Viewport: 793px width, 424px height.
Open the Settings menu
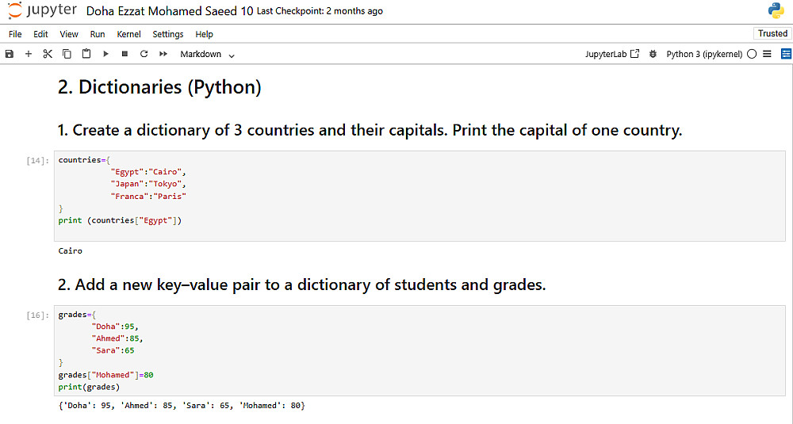(x=168, y=34)
